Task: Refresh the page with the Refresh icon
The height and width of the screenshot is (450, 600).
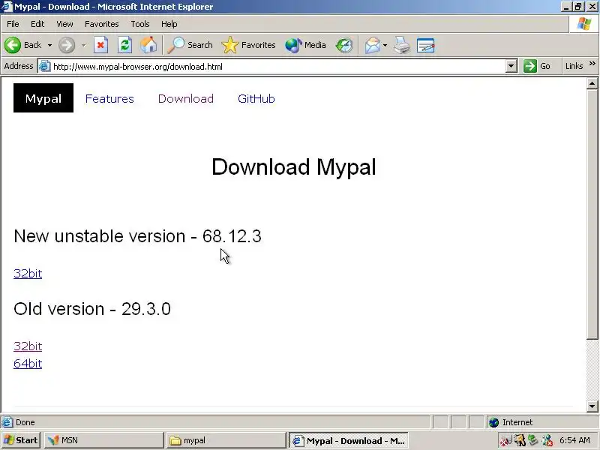Action: pos(124,45)
